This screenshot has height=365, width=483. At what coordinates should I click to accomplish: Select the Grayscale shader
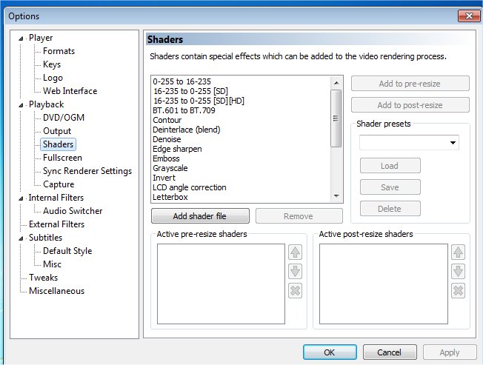pyautogui.click(x=170, y=168)
